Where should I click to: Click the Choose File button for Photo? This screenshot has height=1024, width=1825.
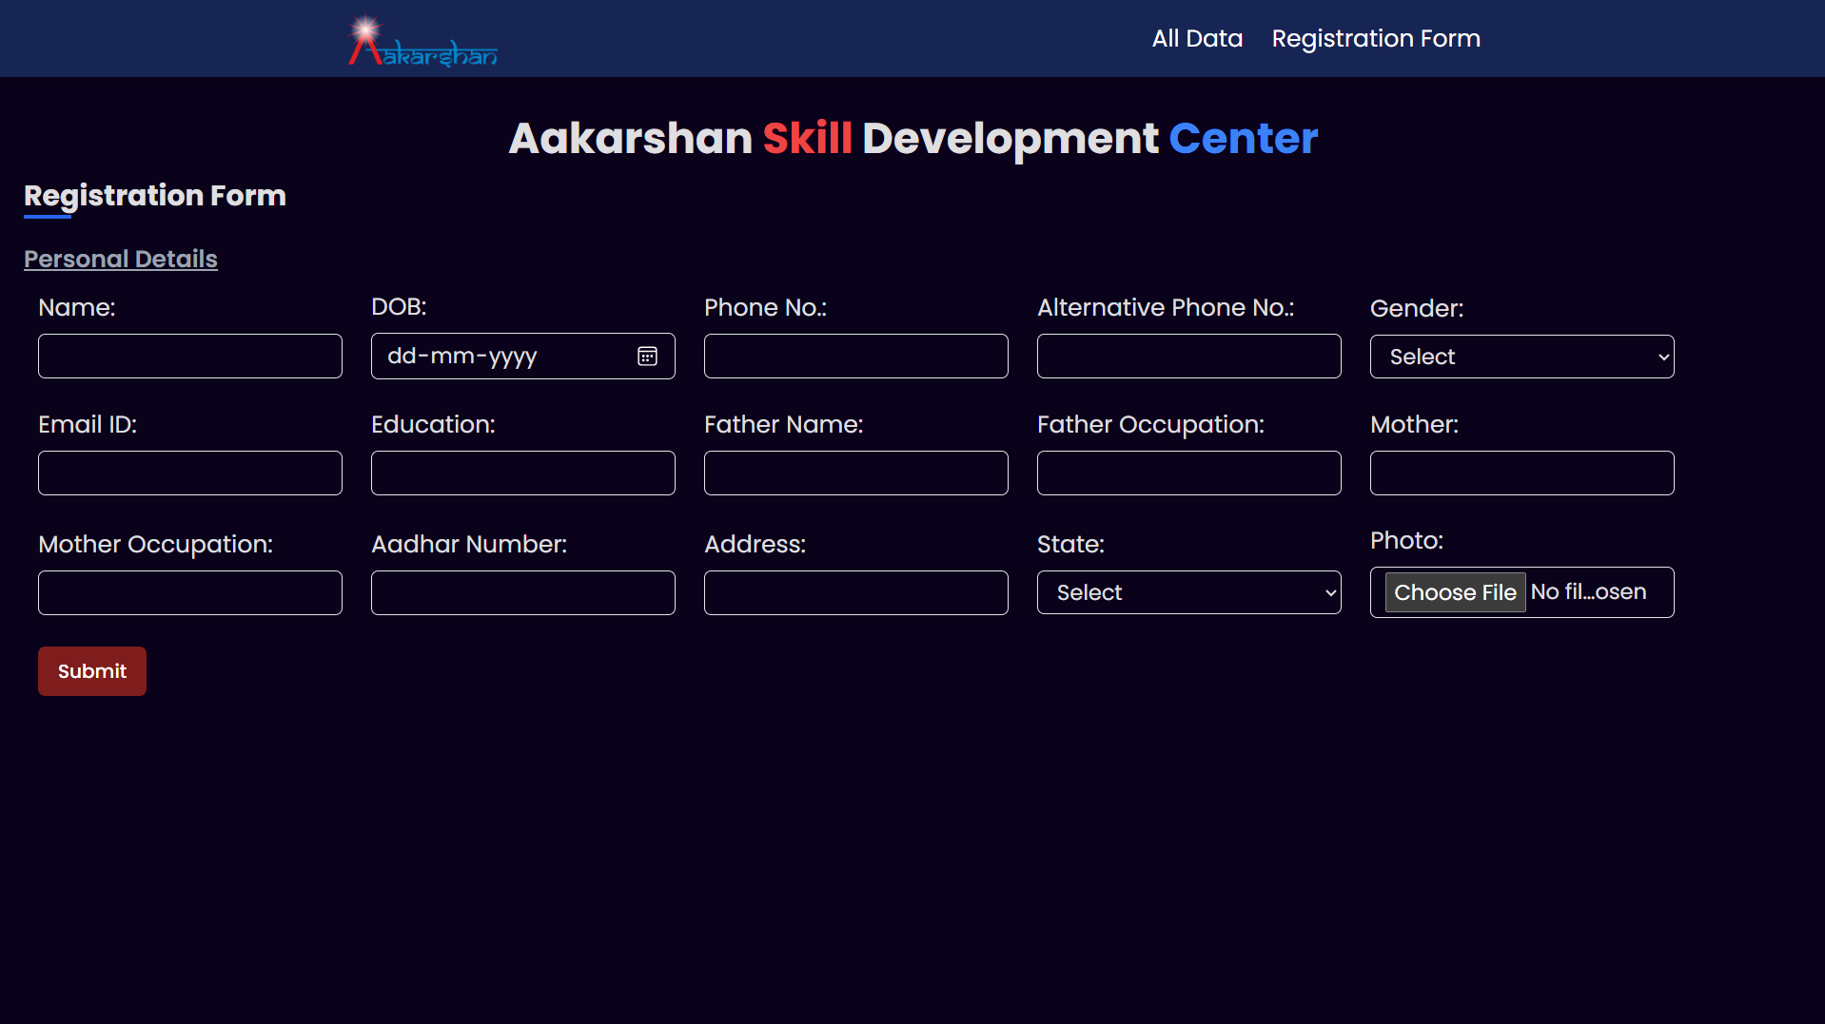pos(1455,592)
